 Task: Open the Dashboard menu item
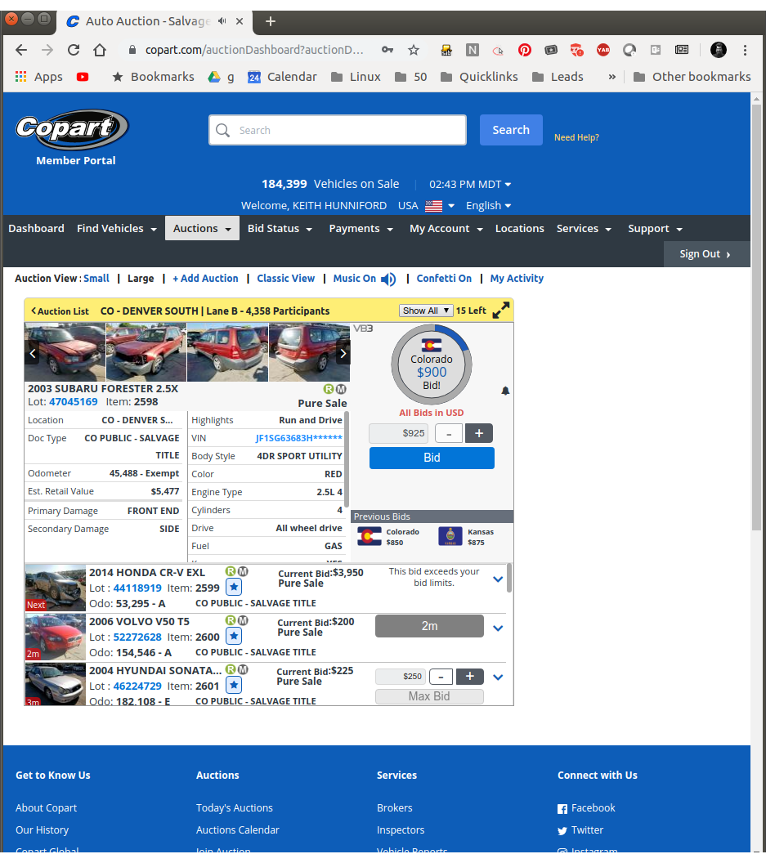pos(36,228)
